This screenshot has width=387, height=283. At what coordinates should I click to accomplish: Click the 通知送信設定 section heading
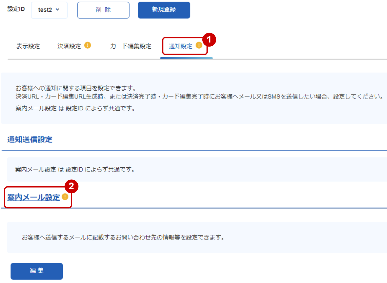pyautogui.click(x=30, y=140)
